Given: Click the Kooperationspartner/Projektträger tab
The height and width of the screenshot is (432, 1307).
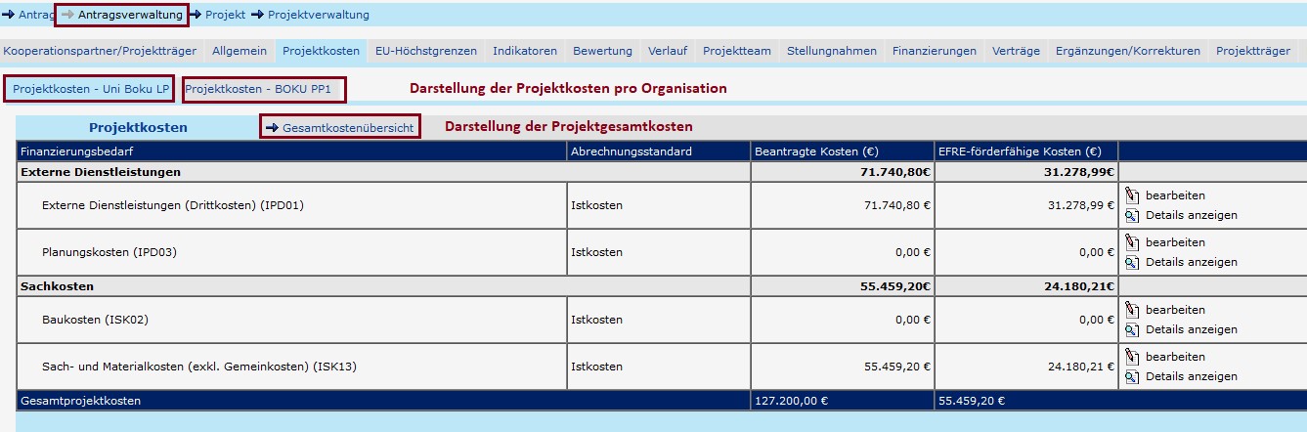Looking at the screenshot, I should 101,51.
